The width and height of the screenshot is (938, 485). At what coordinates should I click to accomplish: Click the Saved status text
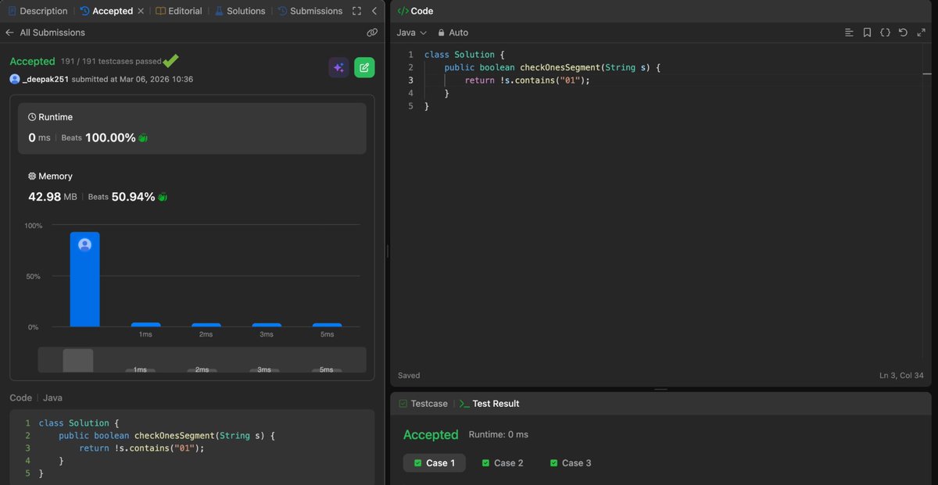tap(409, 376)
